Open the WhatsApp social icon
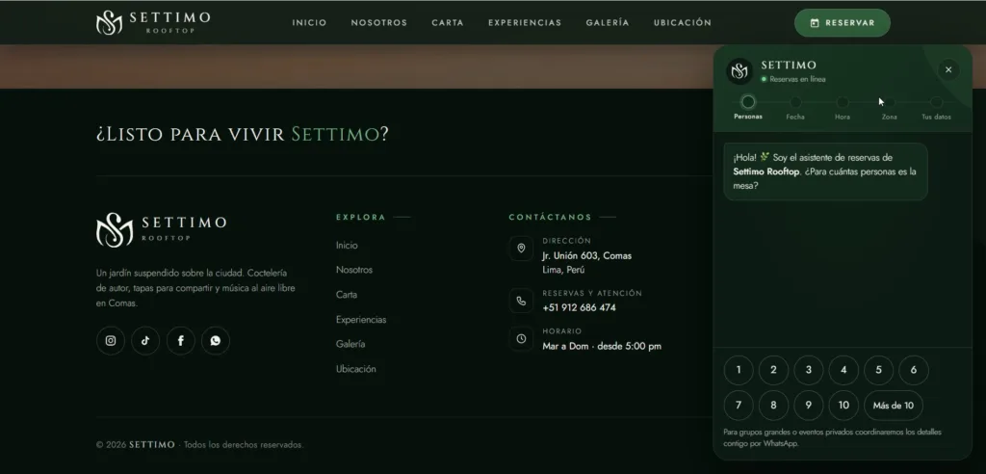The height and width of the screenshot is (474, 986). point(216,340)
